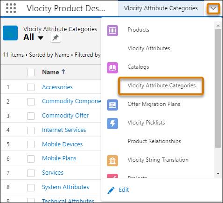Click the Catalogs book icon

(112, 68)
